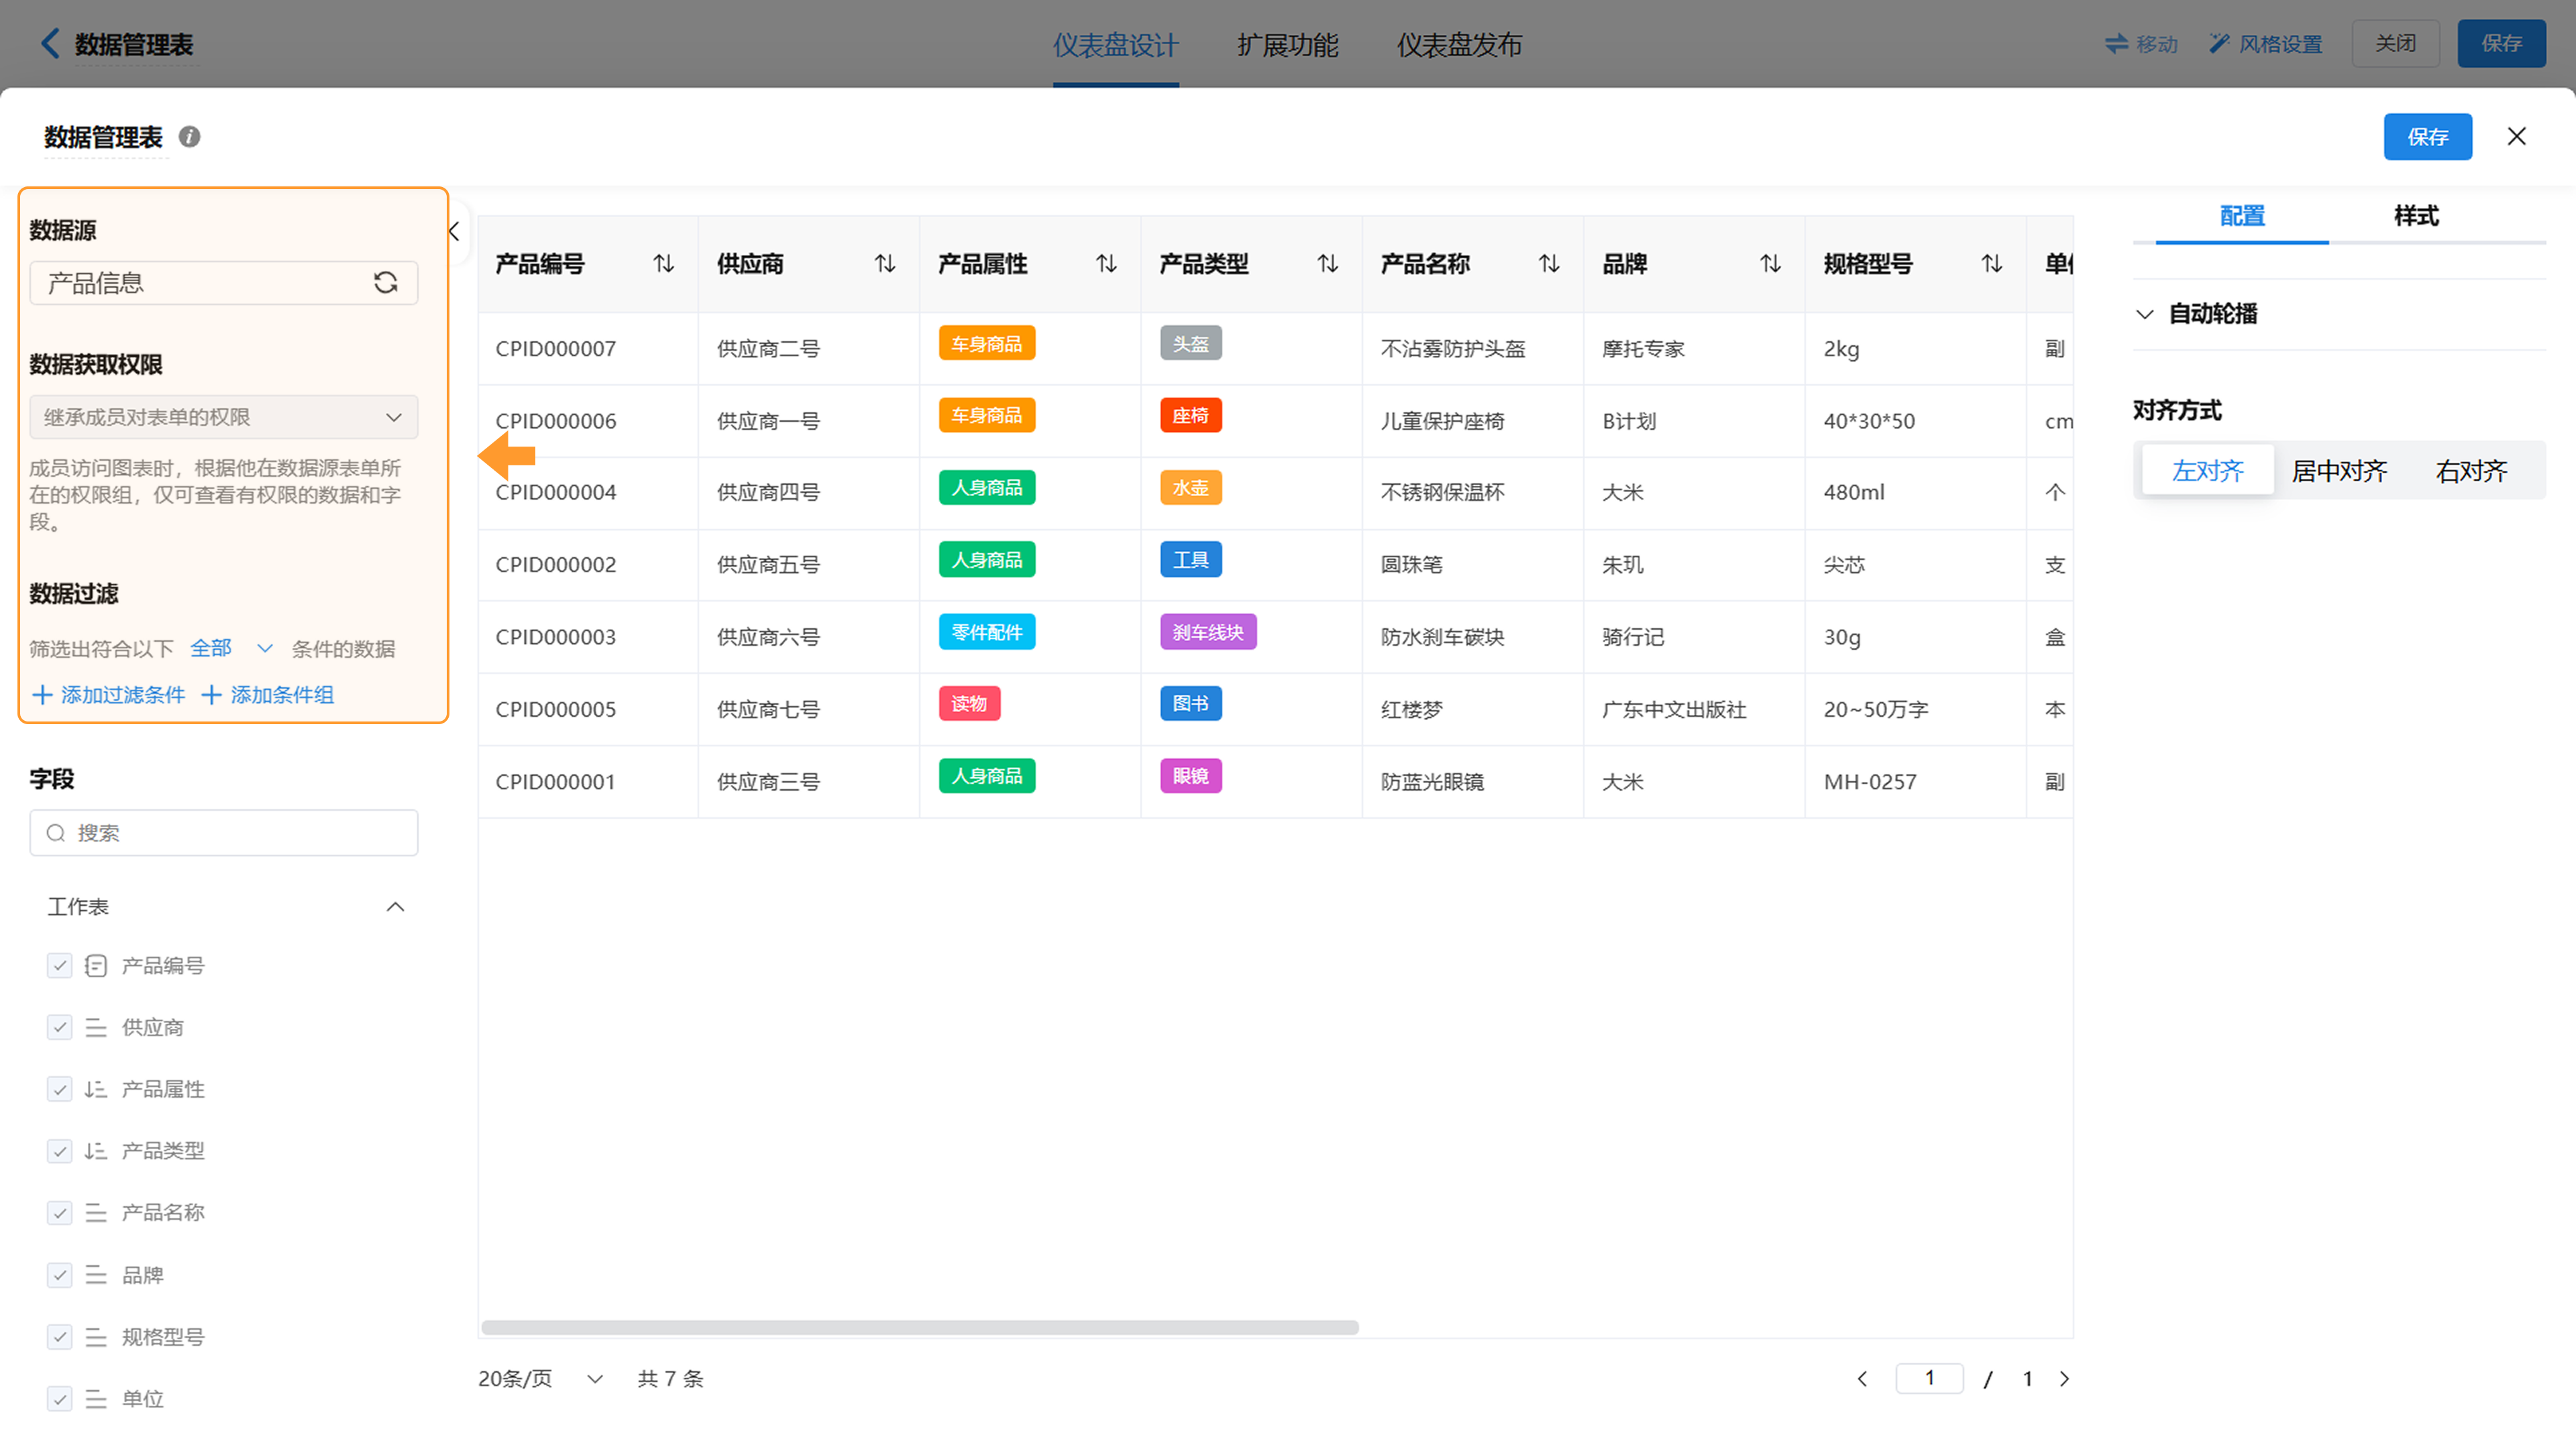Close the 数据管理表 dialog with X
This screenshot has width=2576, height=1447.
[2516, 137]
